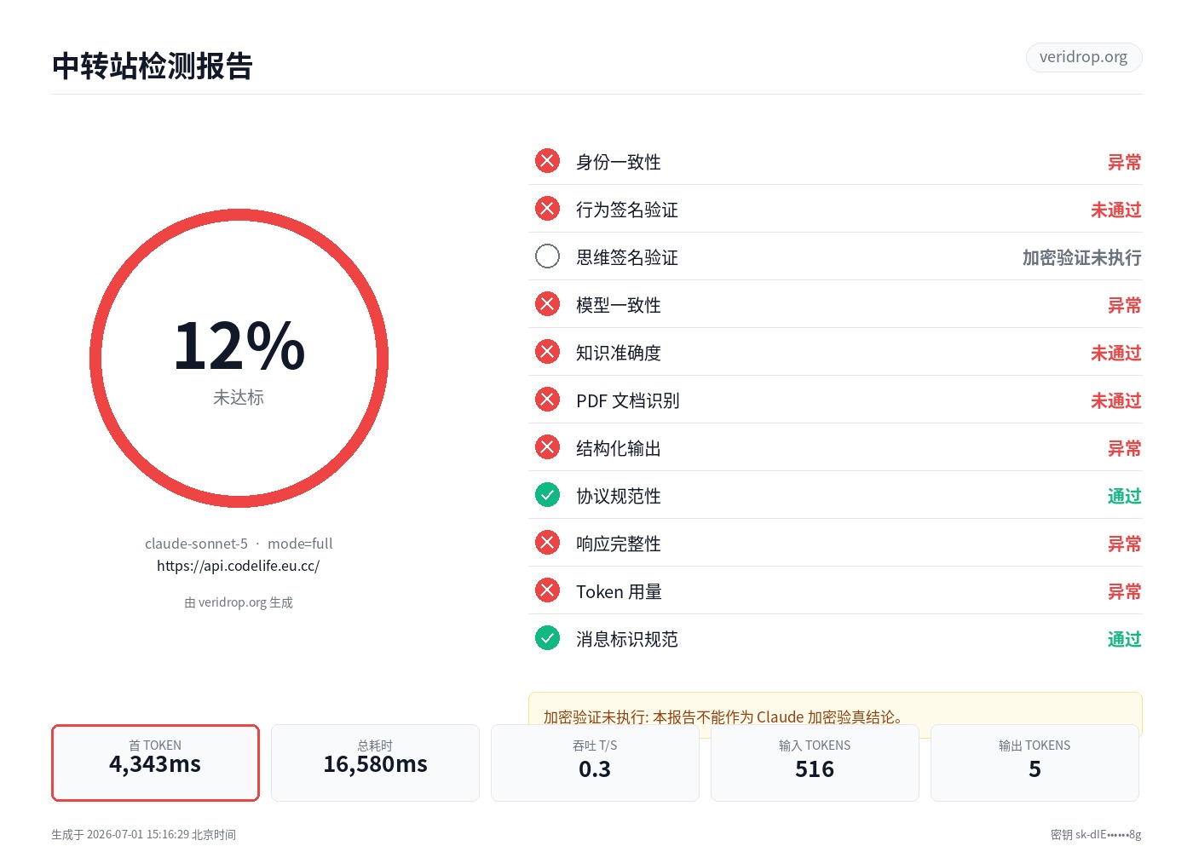Click the 12% red score ring

(x=239, y=359)
